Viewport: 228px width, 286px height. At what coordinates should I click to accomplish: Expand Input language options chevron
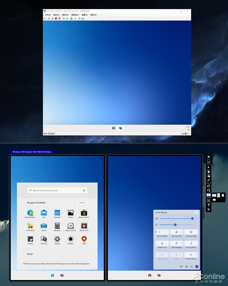click(181, 243)
